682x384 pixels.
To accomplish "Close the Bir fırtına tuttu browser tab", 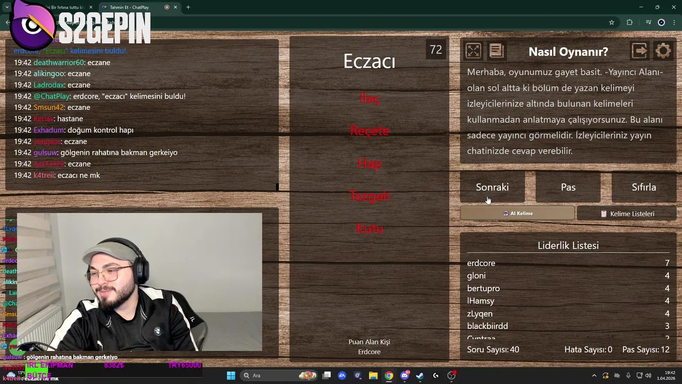I will point(91,7).
